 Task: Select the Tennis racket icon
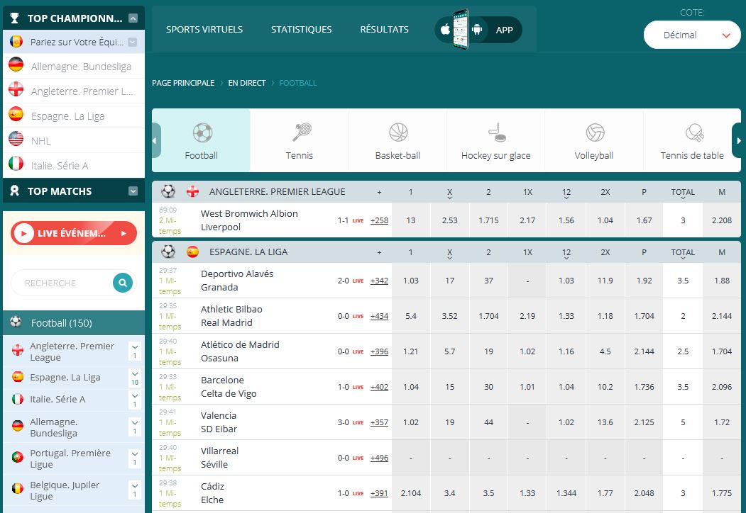(x=301, y=133)
